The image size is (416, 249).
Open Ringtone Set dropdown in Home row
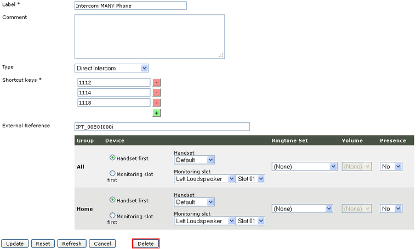pos(303,209)
